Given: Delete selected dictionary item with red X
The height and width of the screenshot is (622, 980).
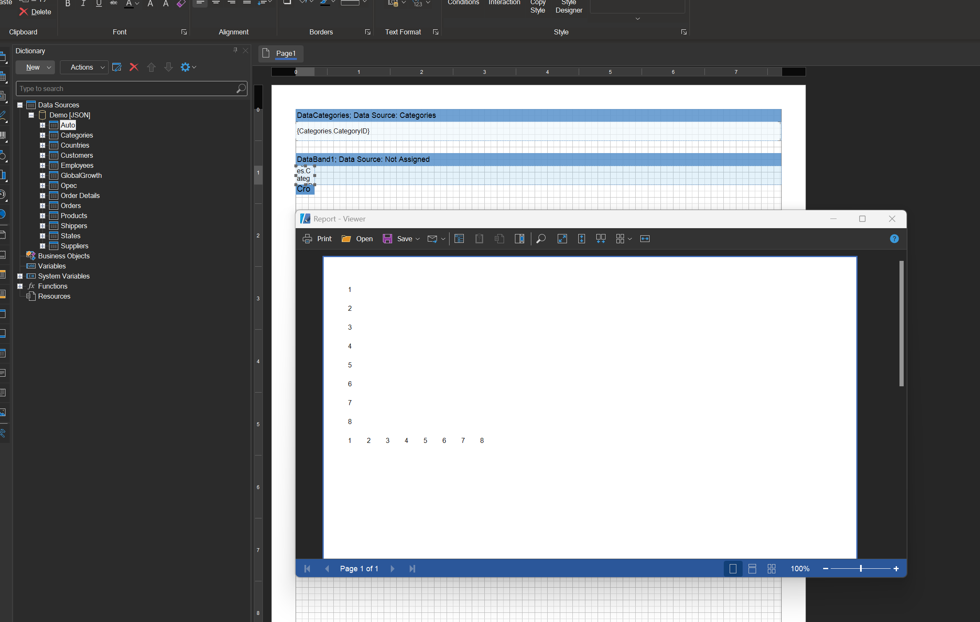Looking at the screenshot, I should pyautogui.click(x=134, y=67).
